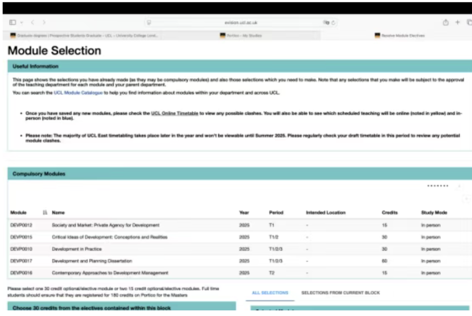Click the translate icon in address bar
This screenshot has height=316, width=472.
click(x=326, y=22)
